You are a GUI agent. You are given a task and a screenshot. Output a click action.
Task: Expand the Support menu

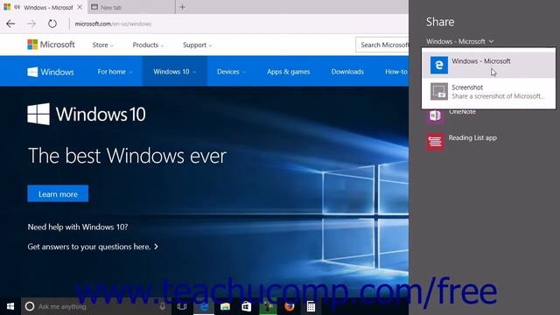(x=198, y=45)
